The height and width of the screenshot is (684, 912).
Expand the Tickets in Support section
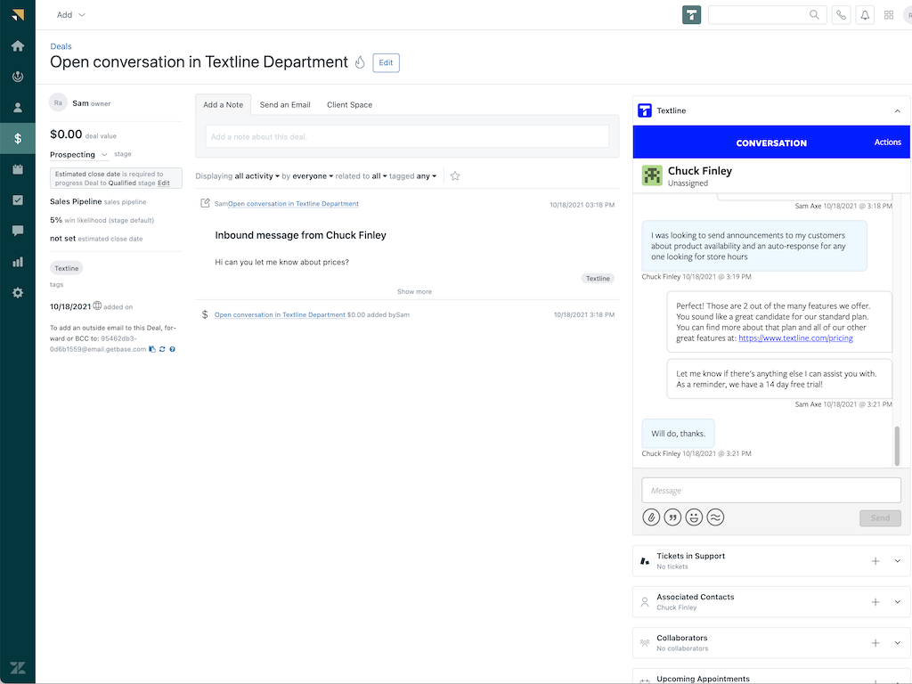point(897,561)
